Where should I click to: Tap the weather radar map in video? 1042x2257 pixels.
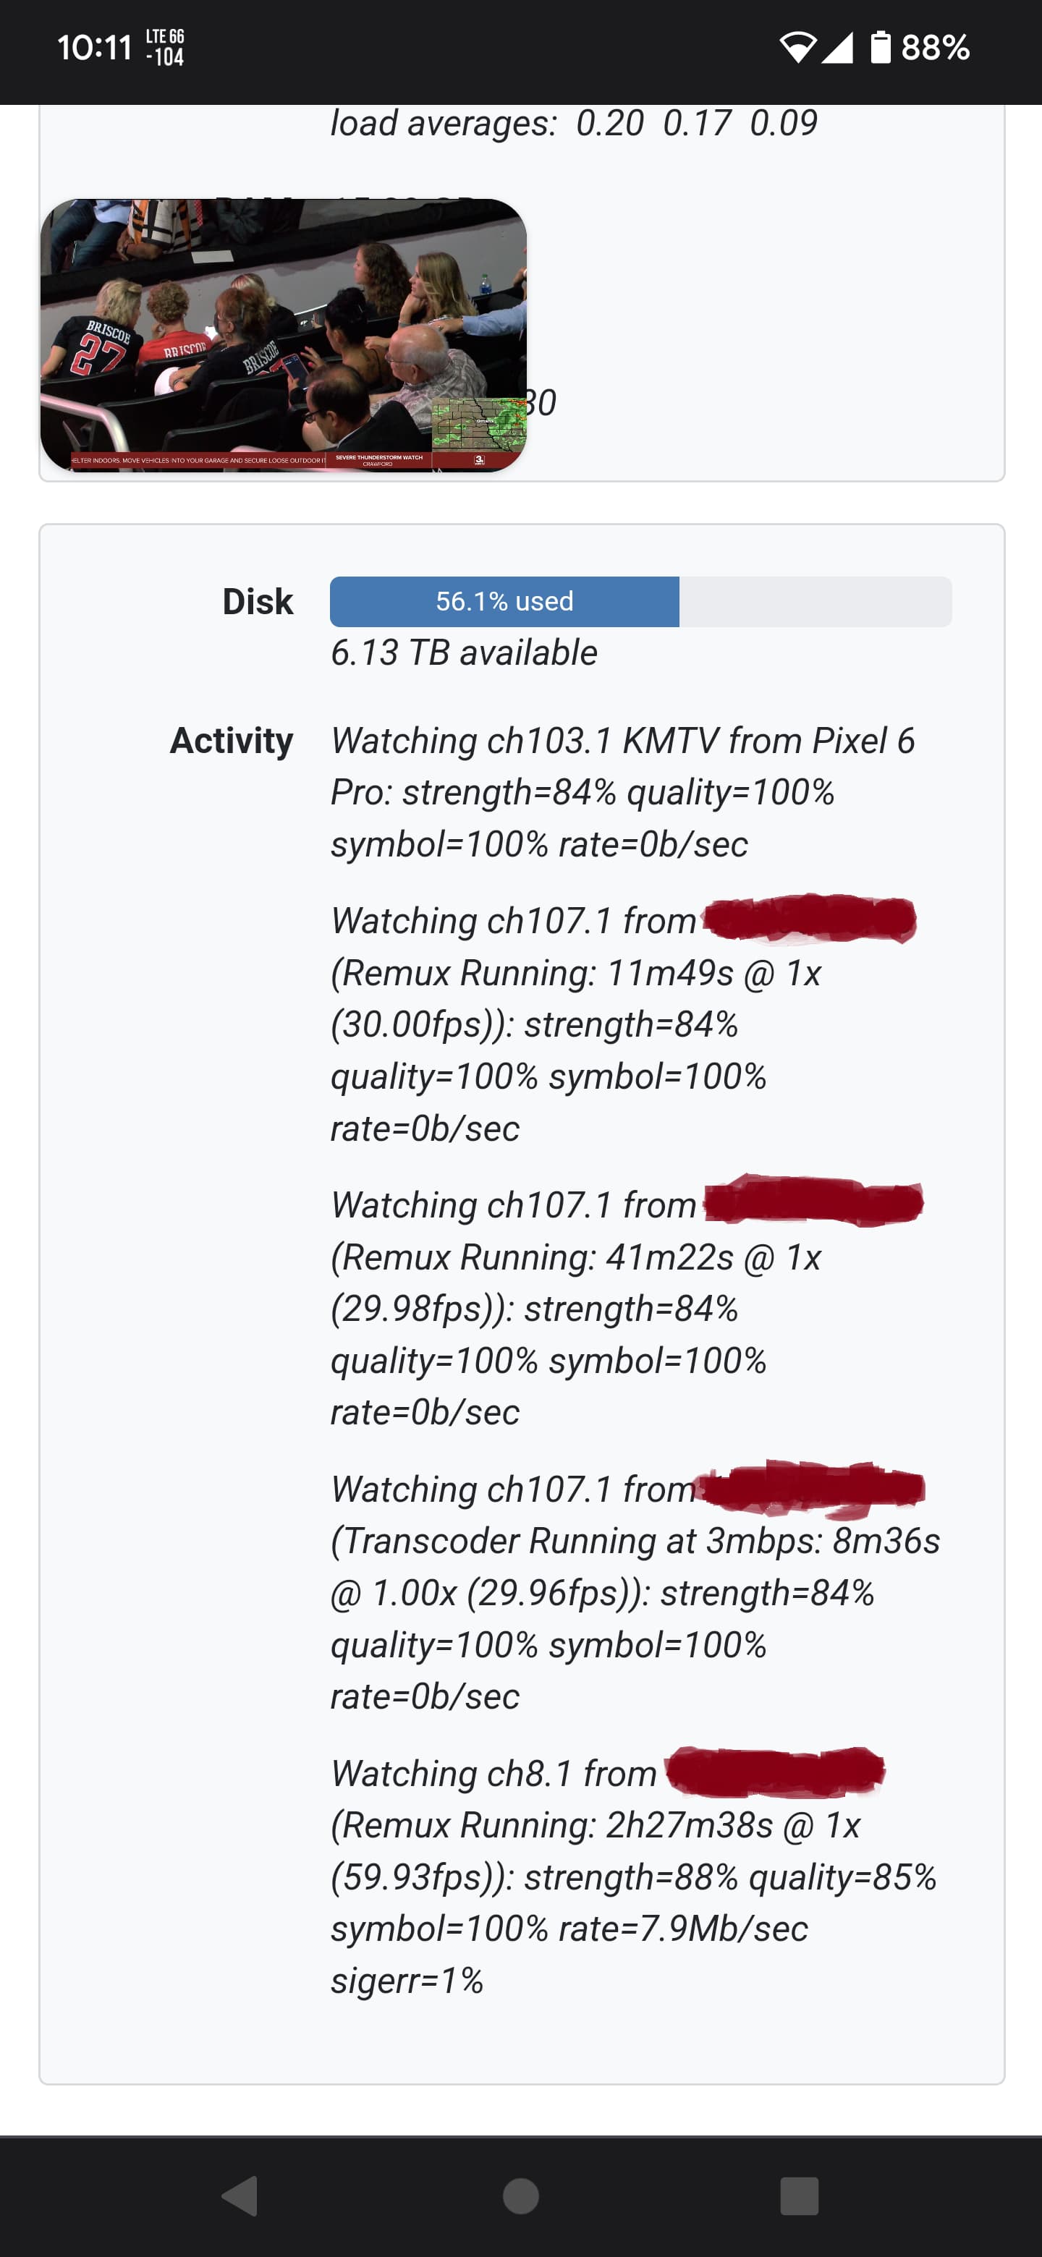pyautogui.click(x=479, y=423)
